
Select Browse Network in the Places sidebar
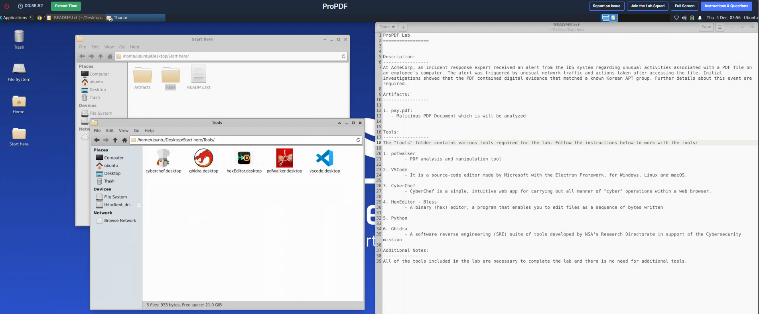[x=120, y=221]
